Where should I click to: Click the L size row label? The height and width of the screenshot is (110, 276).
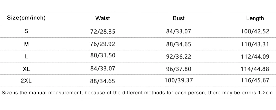pyautogui.click(x=26, y=56)
